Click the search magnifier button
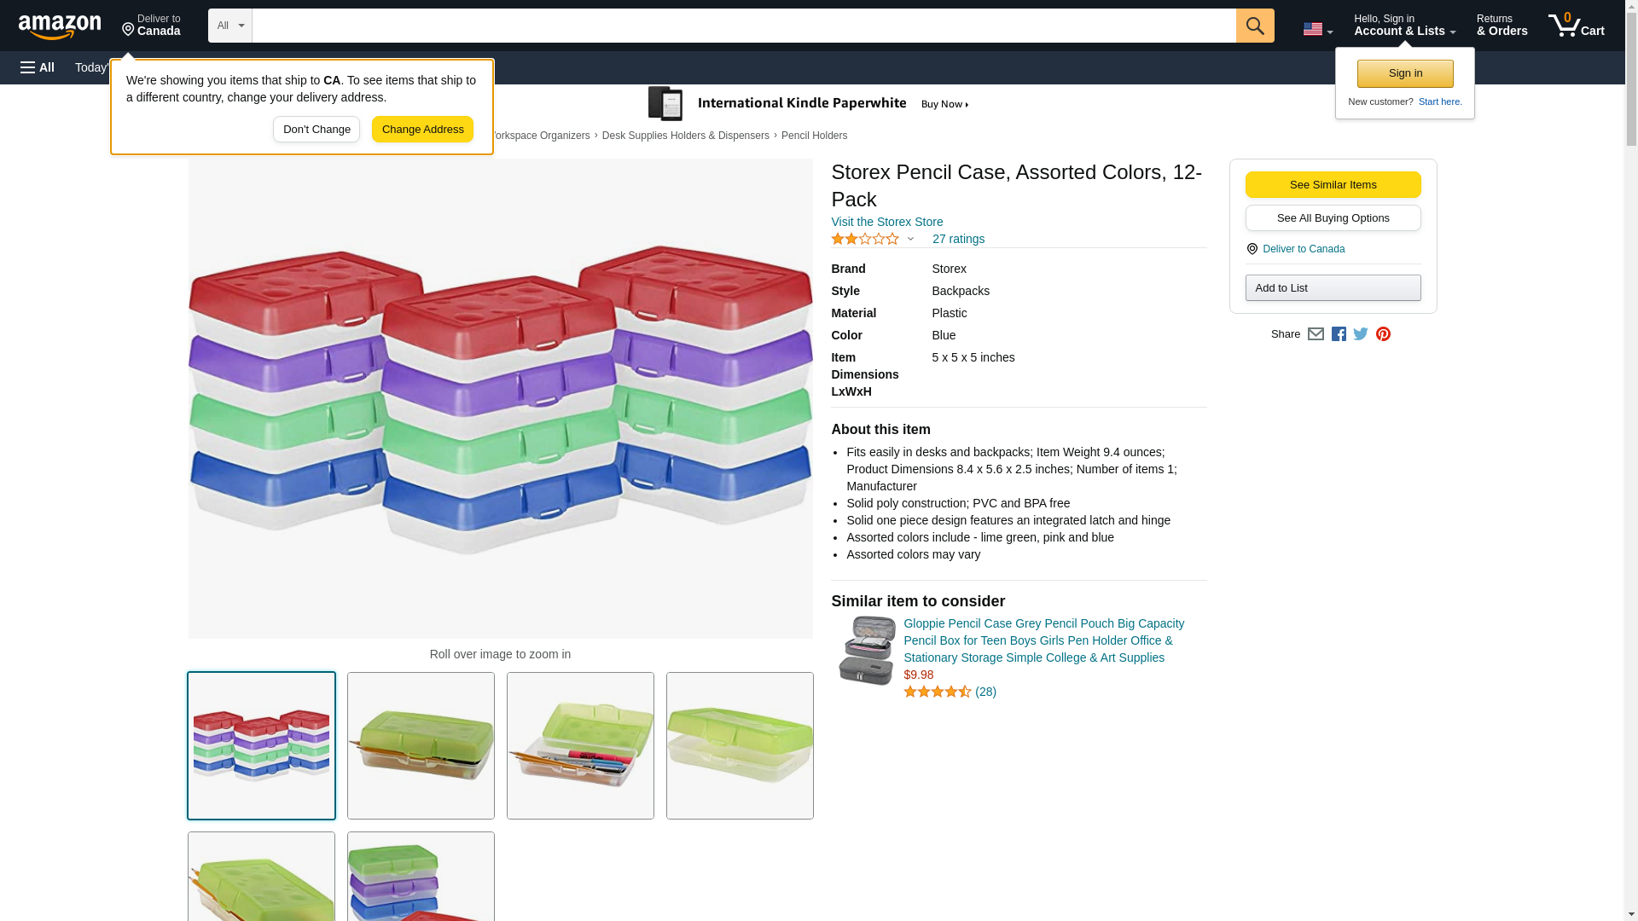The height and width of the screenshot is (921, 1638). tap(1254, 26)
